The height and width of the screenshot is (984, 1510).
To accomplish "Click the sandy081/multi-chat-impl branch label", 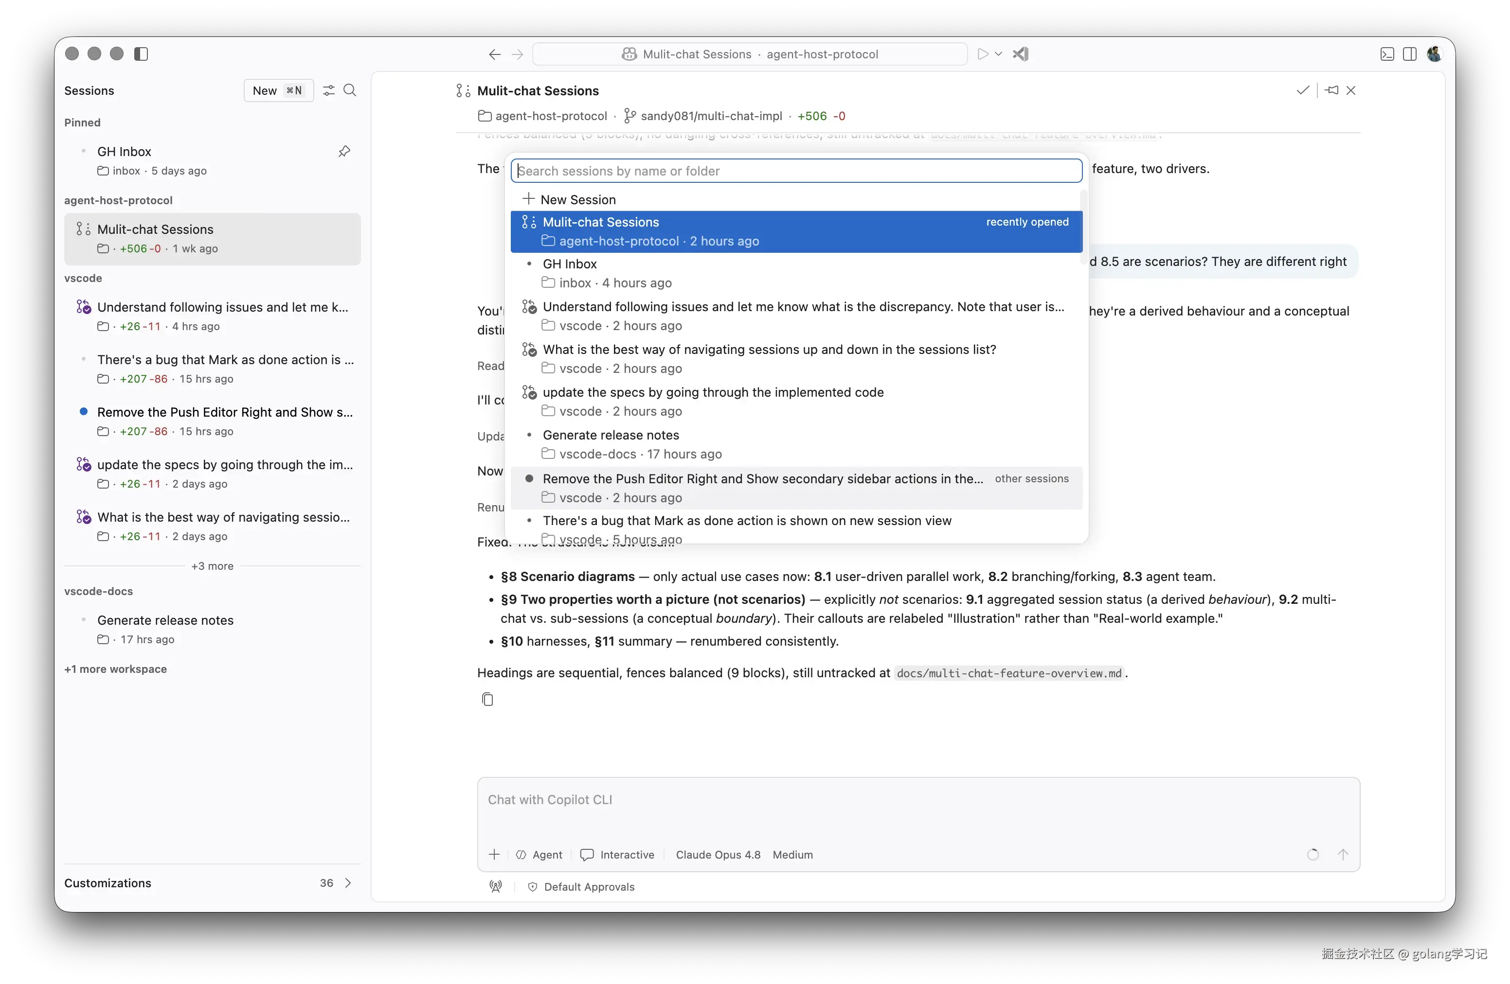I will point(703,116).
